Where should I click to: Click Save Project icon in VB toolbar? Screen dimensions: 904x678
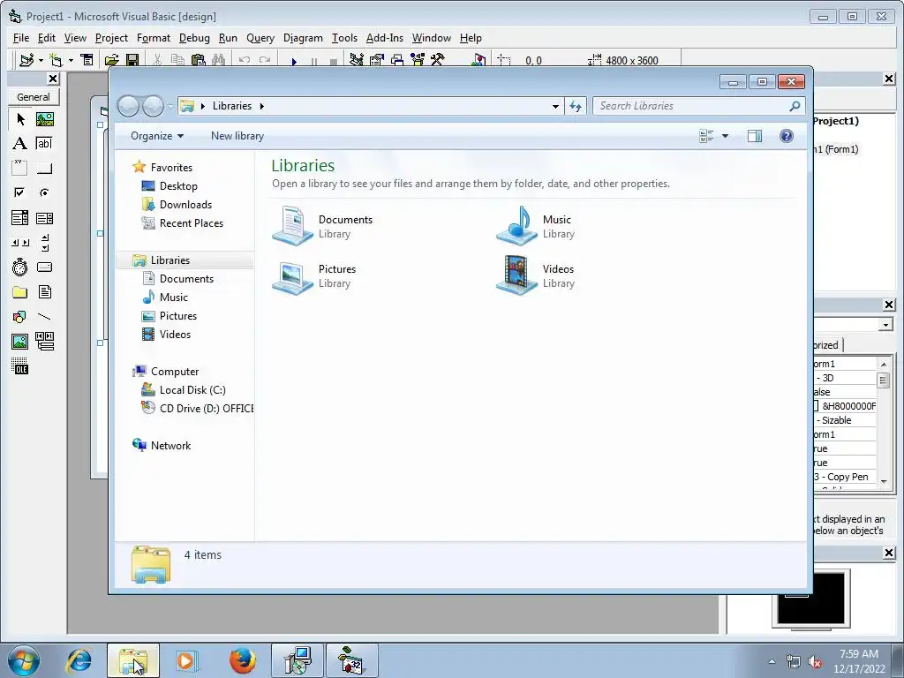132,60
